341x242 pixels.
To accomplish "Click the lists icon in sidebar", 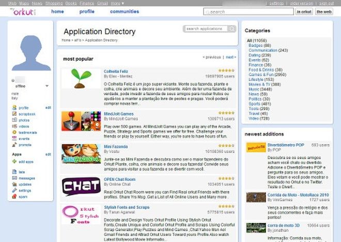I will click(14, 172).
